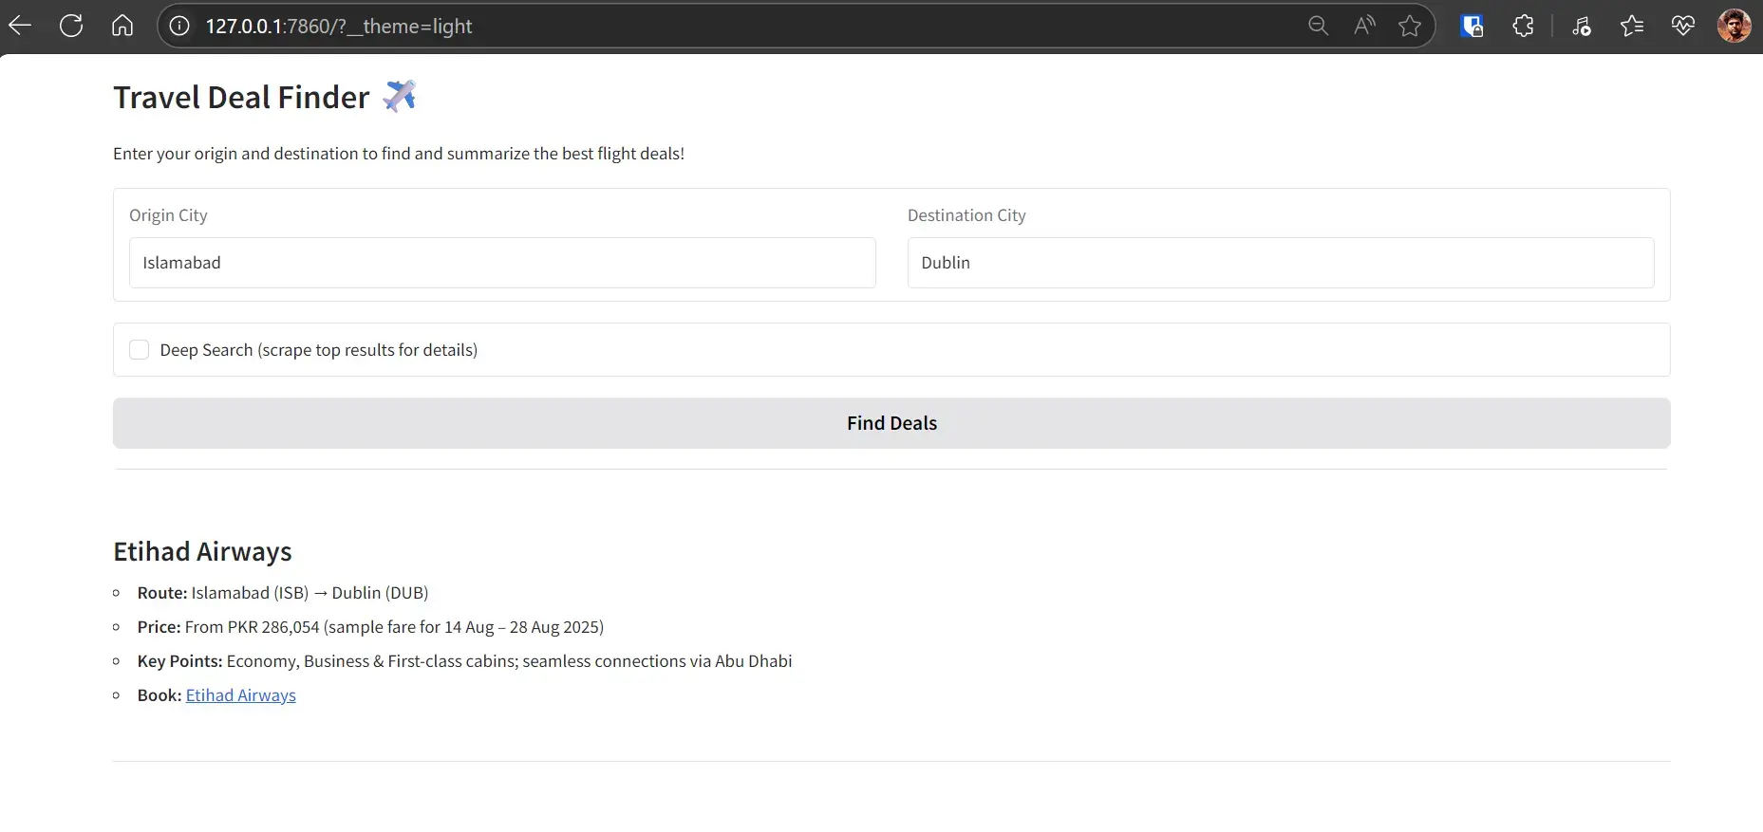Go to browser home page
The height and width of the screenshot is (832, 1763).
click(122, 26)
